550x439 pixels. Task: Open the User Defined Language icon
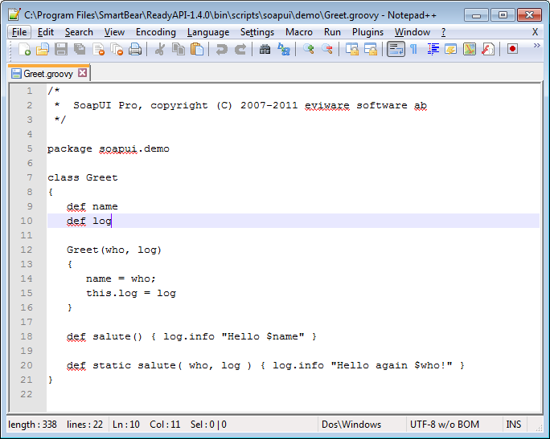click(x=451, y=49)
